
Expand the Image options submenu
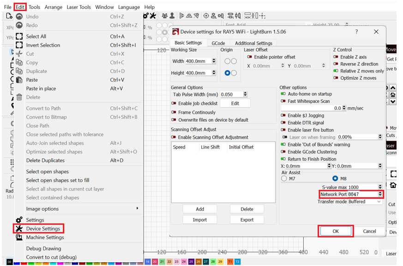[137, 209]
